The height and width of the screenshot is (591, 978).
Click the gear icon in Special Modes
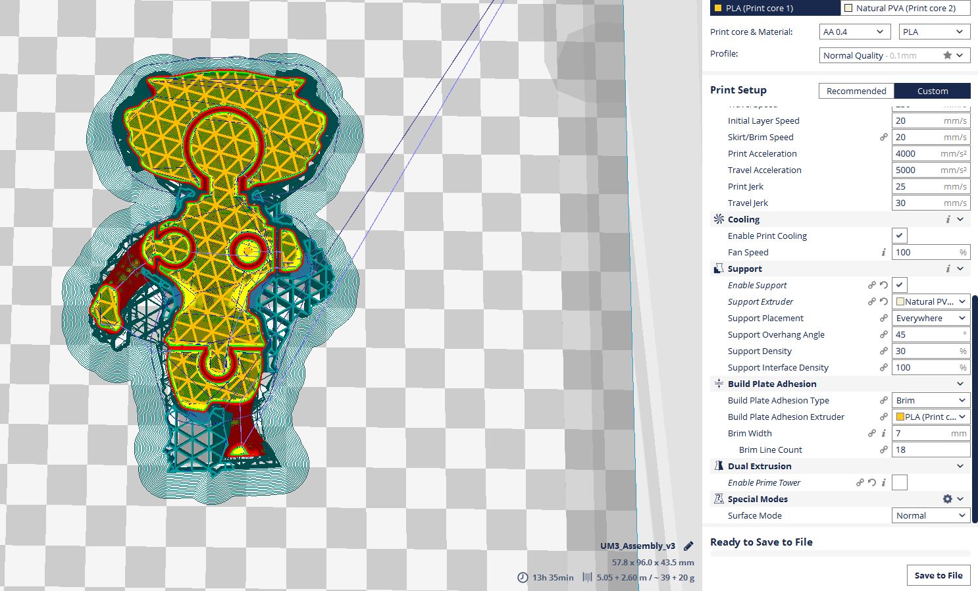point(947,499)
